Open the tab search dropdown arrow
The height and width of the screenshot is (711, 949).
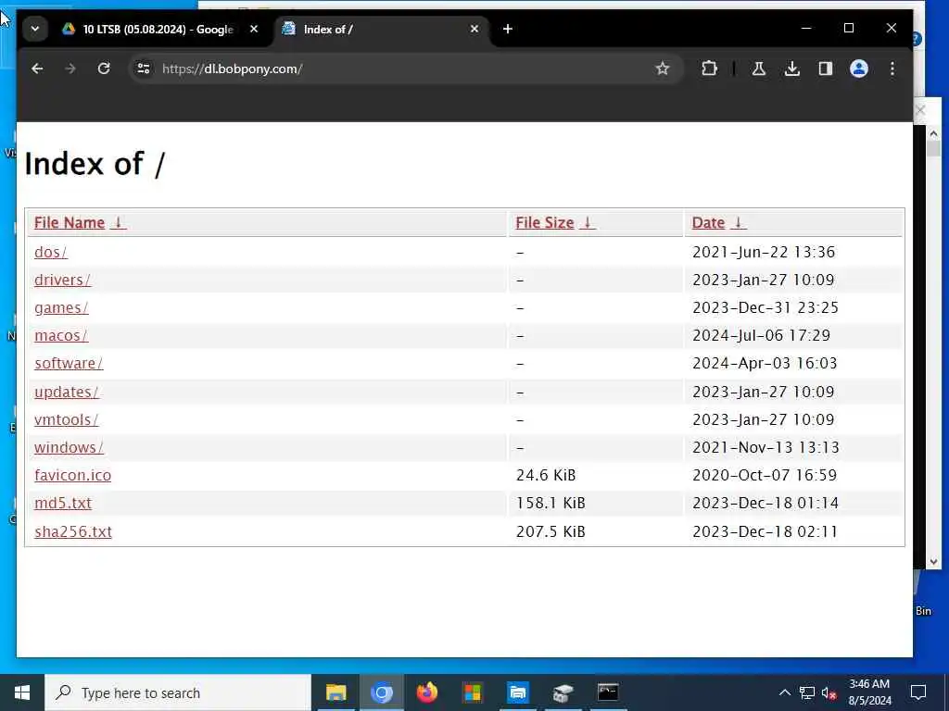35,29
